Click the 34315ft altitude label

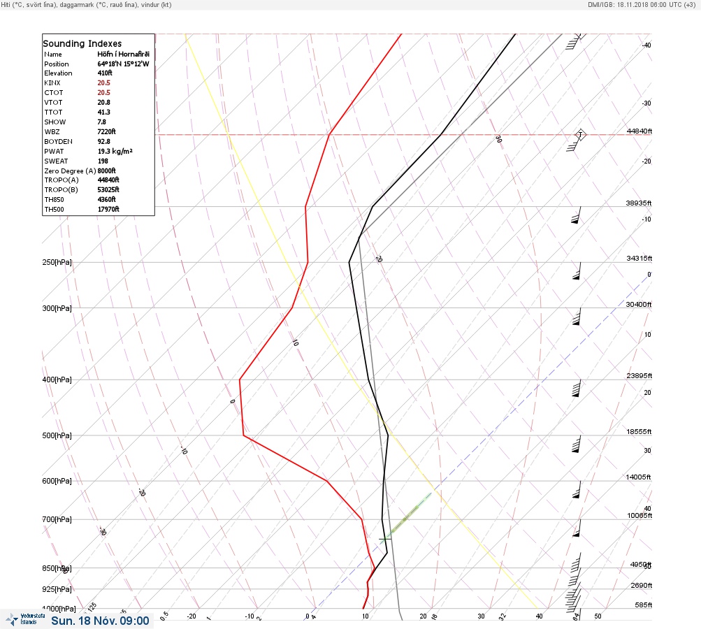[x=639, y=259]
